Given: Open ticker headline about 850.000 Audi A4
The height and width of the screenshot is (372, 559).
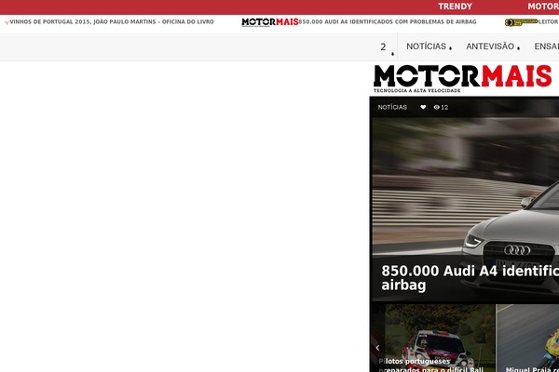Looking at the screenshot, I should (x=388, y=21).
